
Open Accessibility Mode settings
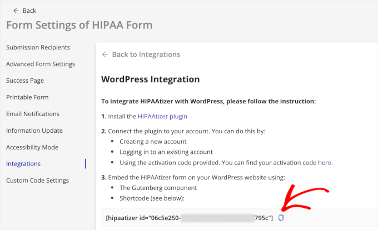(32, 147)
